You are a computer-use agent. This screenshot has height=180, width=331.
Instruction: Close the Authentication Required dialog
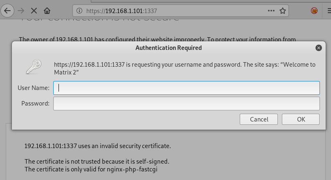[318, 48]
